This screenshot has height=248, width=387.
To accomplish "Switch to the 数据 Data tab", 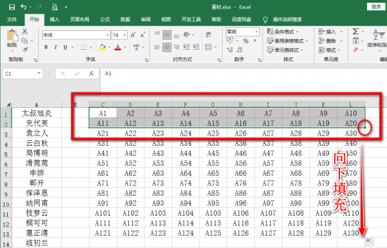I will coord(125,19).
